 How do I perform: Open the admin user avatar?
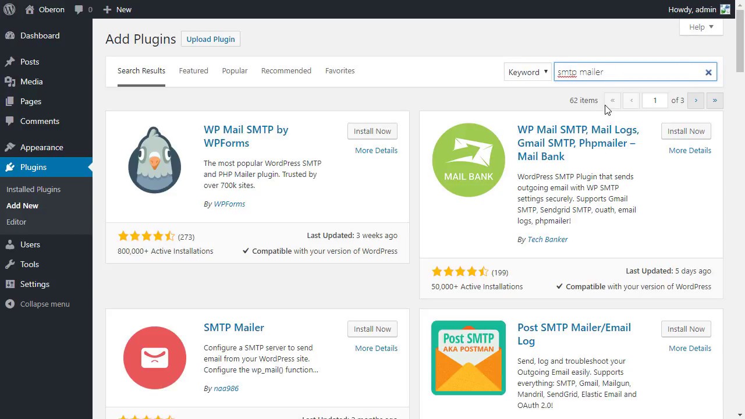tap(725, 9)
